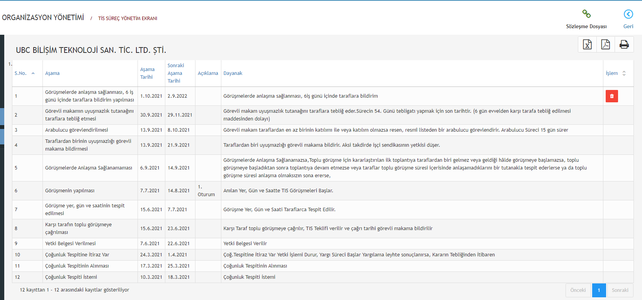Image resolution: width=642 pixels, height=300 pixels.
Task: Click ORGANİZASYON YÖNETİMİ breadcrumb title
Action: tap(43, 18)
